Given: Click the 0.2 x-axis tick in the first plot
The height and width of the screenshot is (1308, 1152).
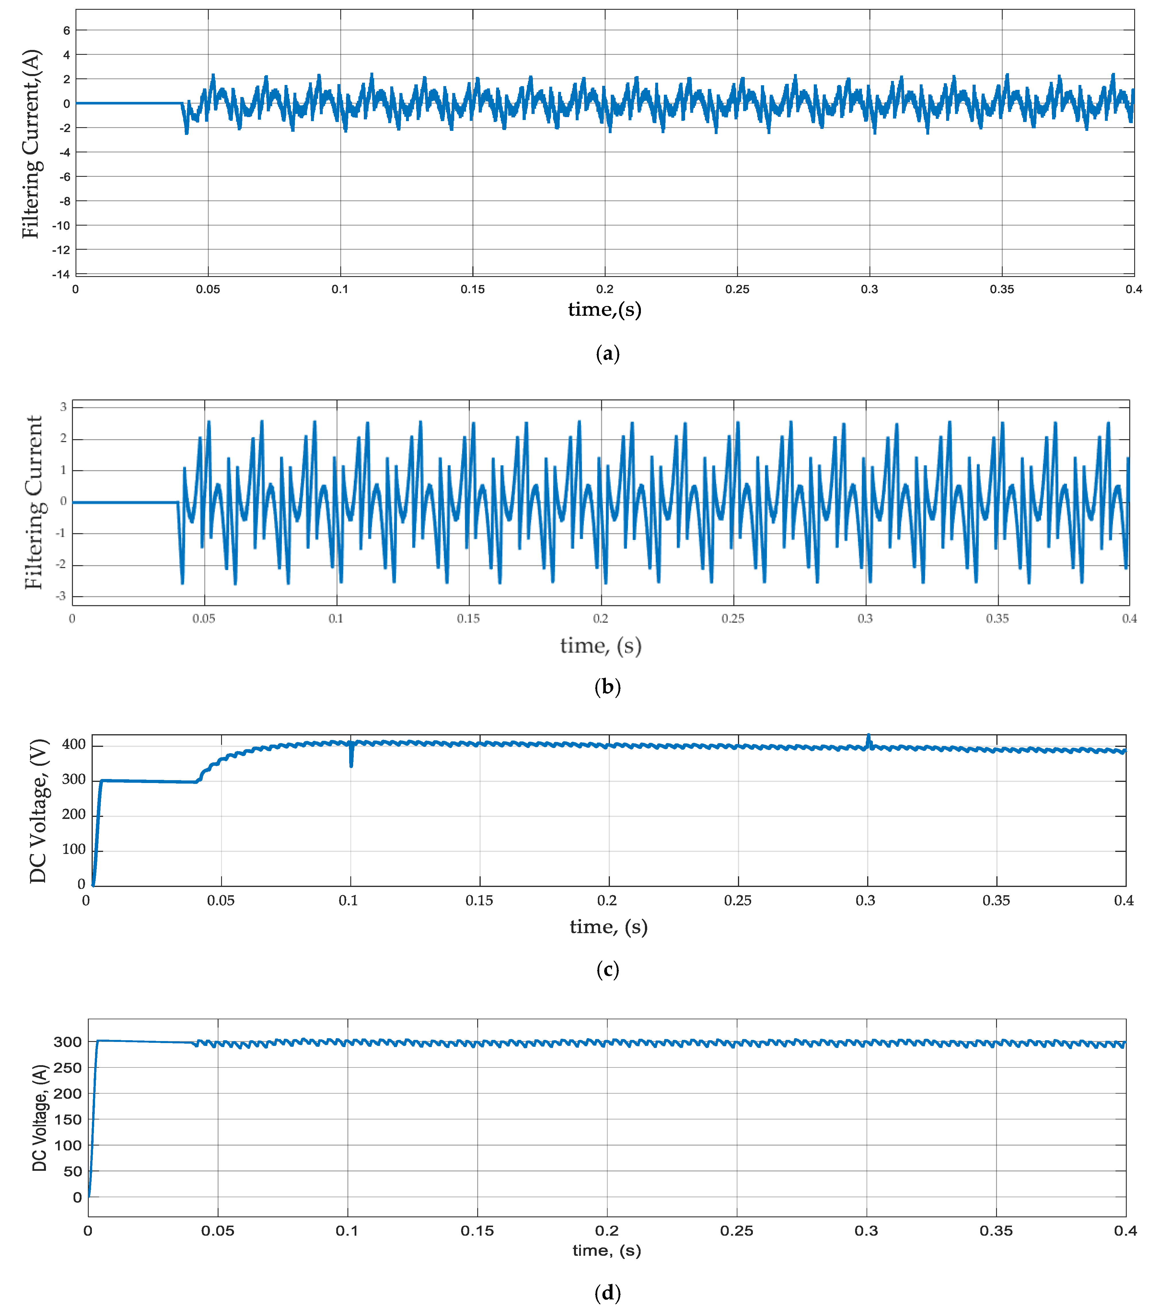Looking at the screenshot, I should click(604, 289).
